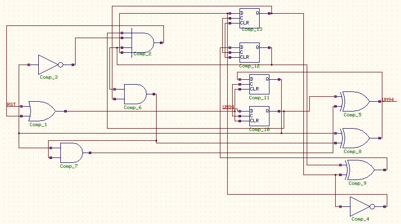
Task: Select the Comp_9 XOR gate symbol
Action: [360, 170]
